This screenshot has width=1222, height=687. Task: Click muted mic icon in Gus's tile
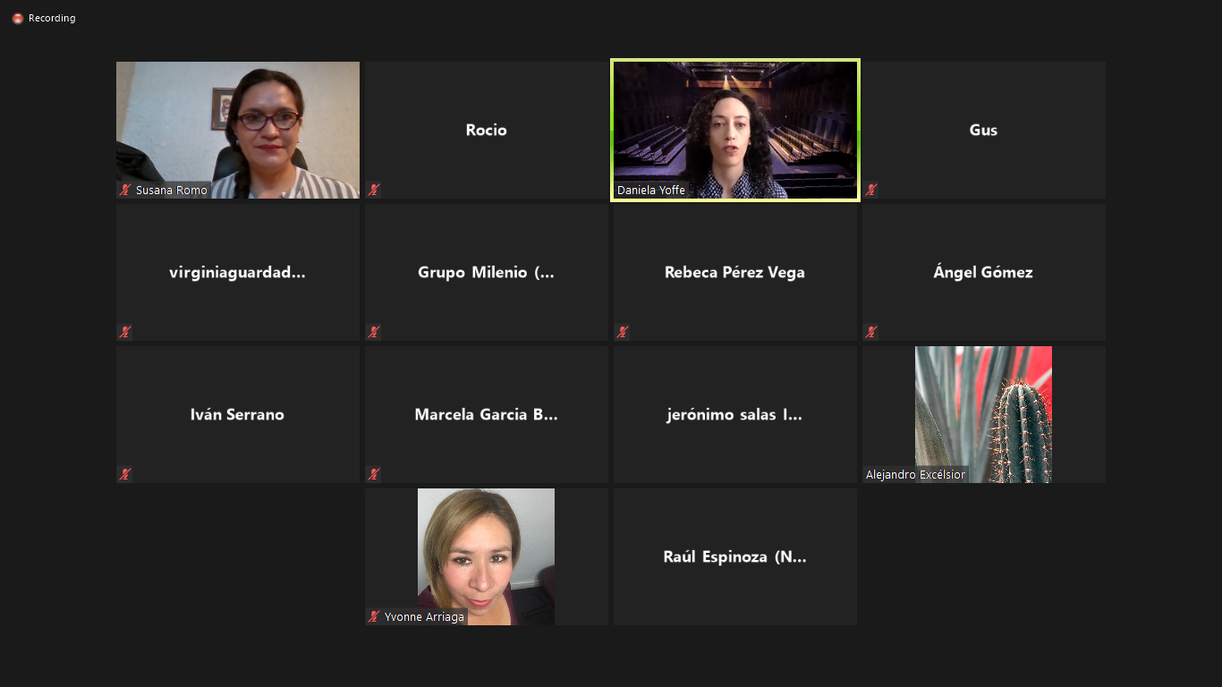pos(871,190)
